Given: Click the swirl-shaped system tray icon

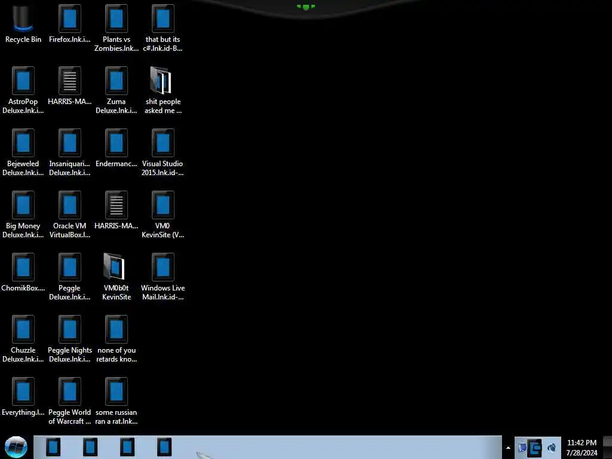Looking at the screenshot, I should point(552,448).
